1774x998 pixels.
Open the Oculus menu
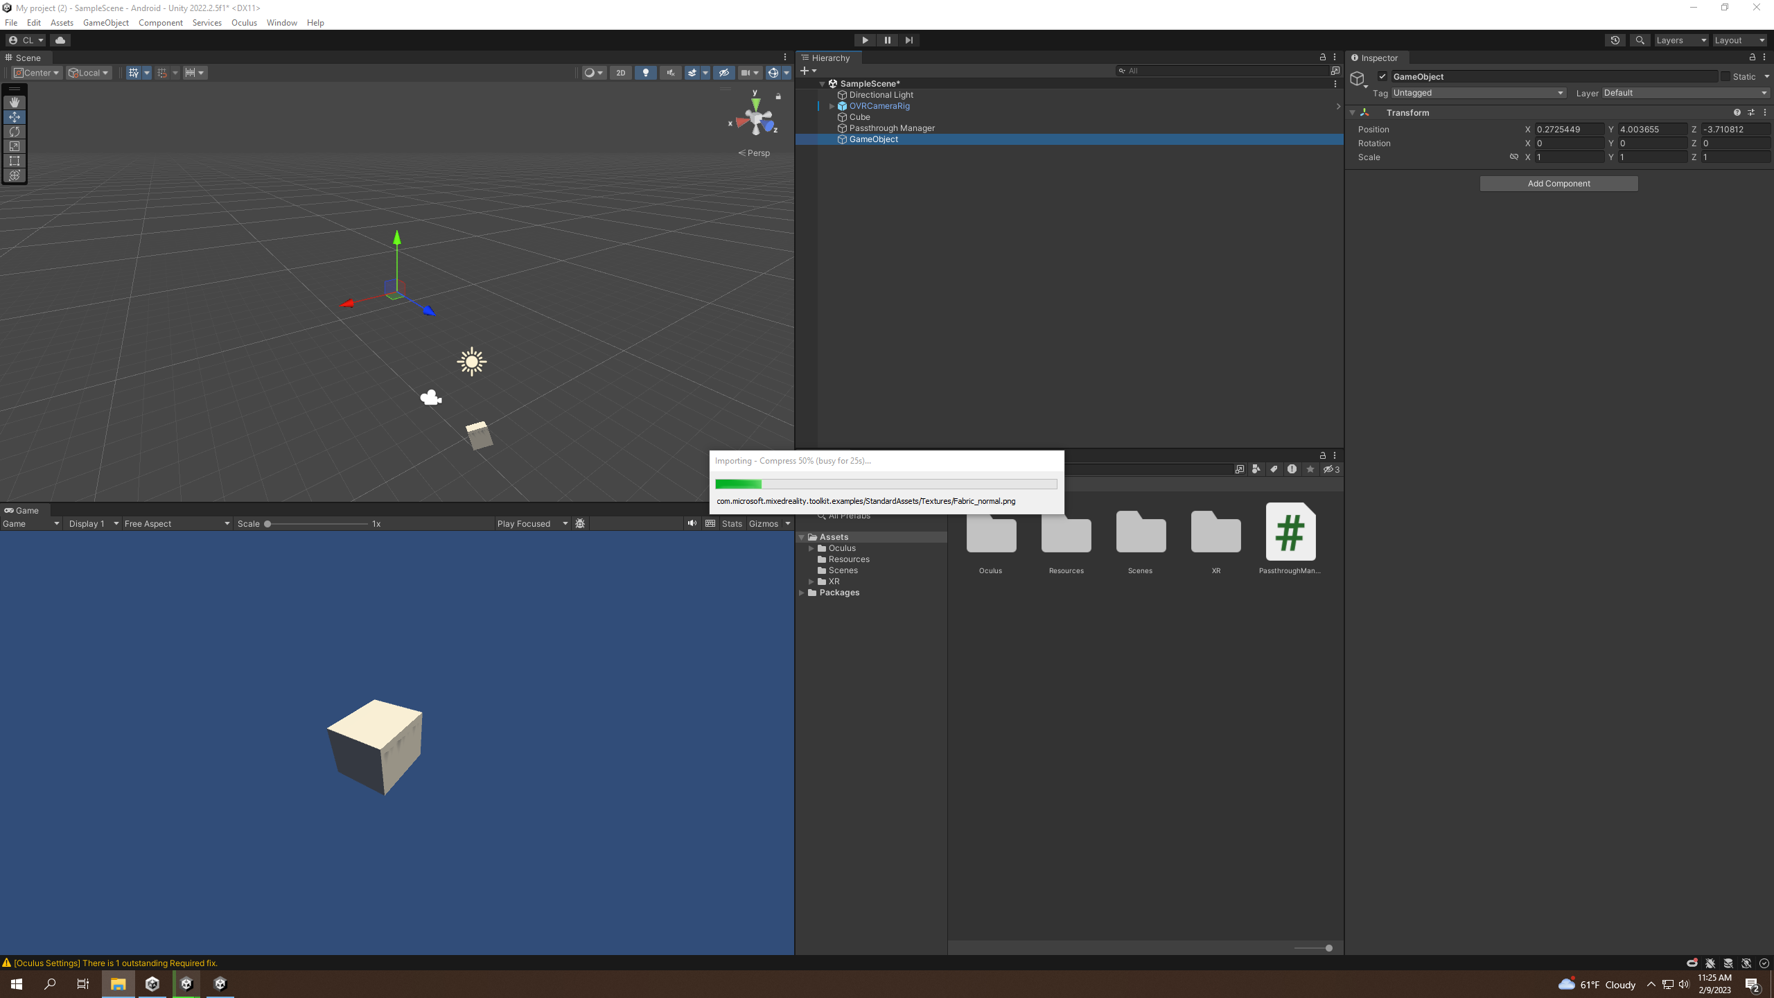244,23
